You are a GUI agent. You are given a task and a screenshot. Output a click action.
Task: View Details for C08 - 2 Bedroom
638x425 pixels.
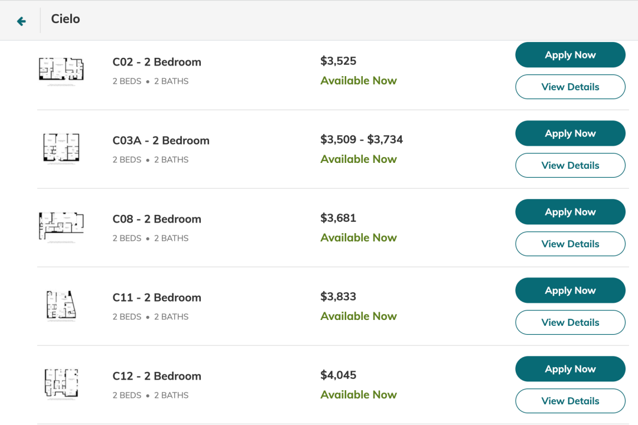(570, 244)
